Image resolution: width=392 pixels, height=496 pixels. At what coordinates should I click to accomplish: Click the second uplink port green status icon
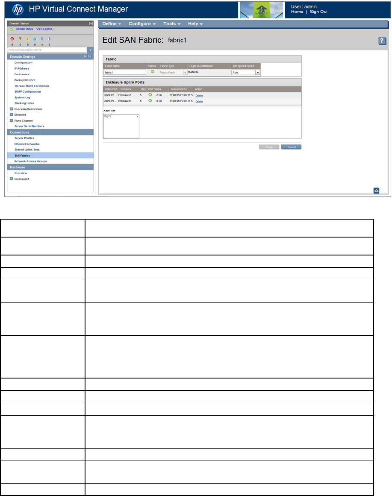pyautogui.click(x=150, y=100)
